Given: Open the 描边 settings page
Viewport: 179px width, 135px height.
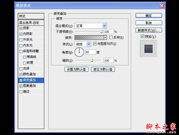Looking at the screenshot, I should 26,91.
